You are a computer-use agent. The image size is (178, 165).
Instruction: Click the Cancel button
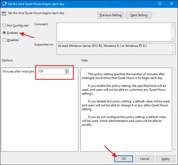tap(144, 159)
